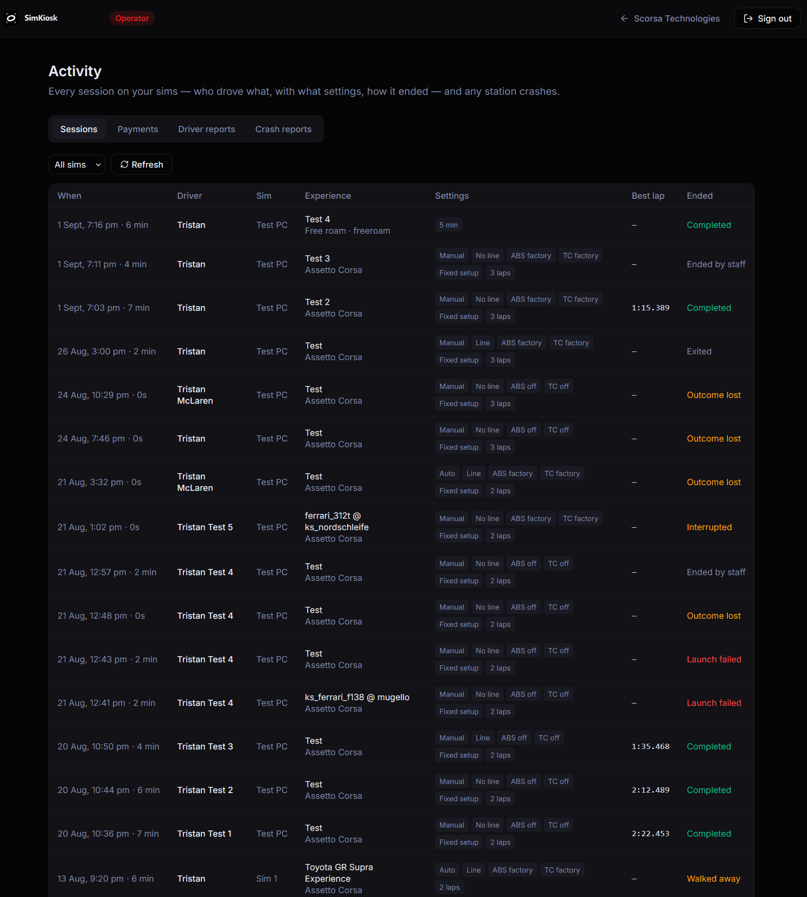Click 'ferrari_312t @ ks_nordschleife' experience
The width and height of the screenshot is (807, 897).
click(337, 522)
